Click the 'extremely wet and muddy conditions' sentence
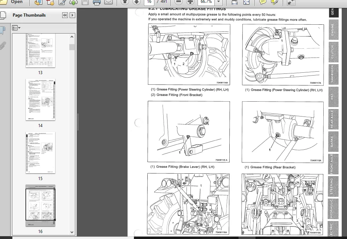This screenshot has width=347, height=239. (228, 19)
